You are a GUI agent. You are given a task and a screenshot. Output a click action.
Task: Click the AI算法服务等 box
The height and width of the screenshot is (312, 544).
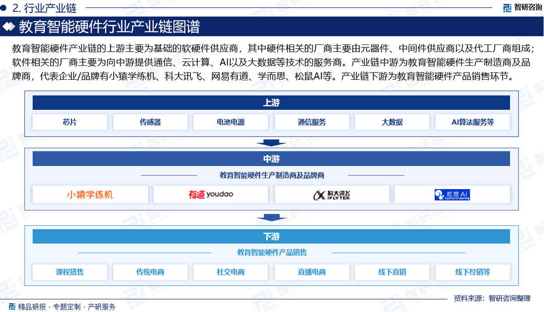pos(472,122)
